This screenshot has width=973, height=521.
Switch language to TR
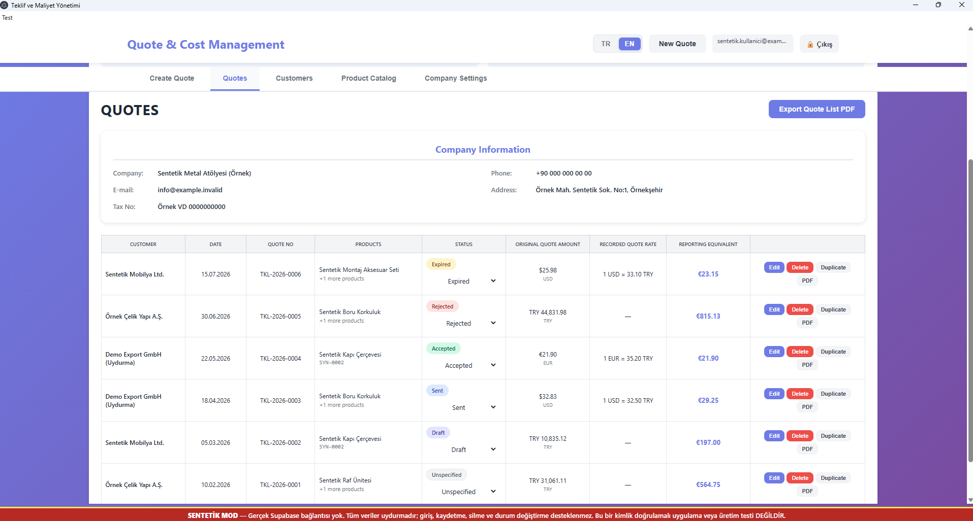click(x=606, y=44)
